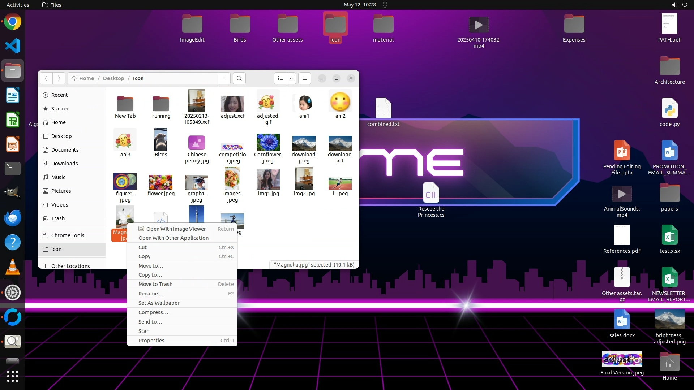The height and width of the screenshot is (390, 694).
Task: Toggle list view in Files toolbar
Action: [280, 78]
